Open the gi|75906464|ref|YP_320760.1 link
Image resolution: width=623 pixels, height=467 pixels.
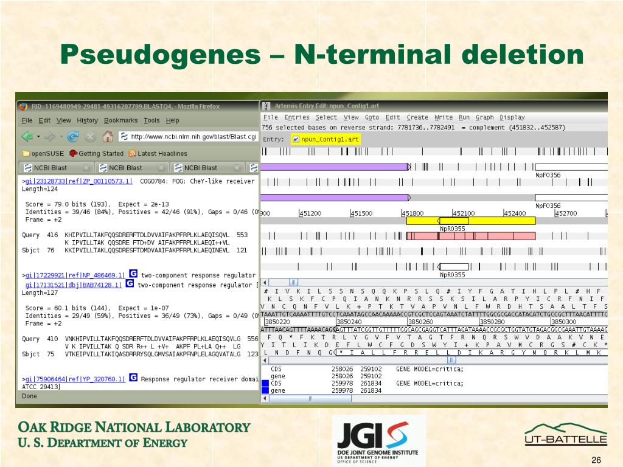pos(75,379)
